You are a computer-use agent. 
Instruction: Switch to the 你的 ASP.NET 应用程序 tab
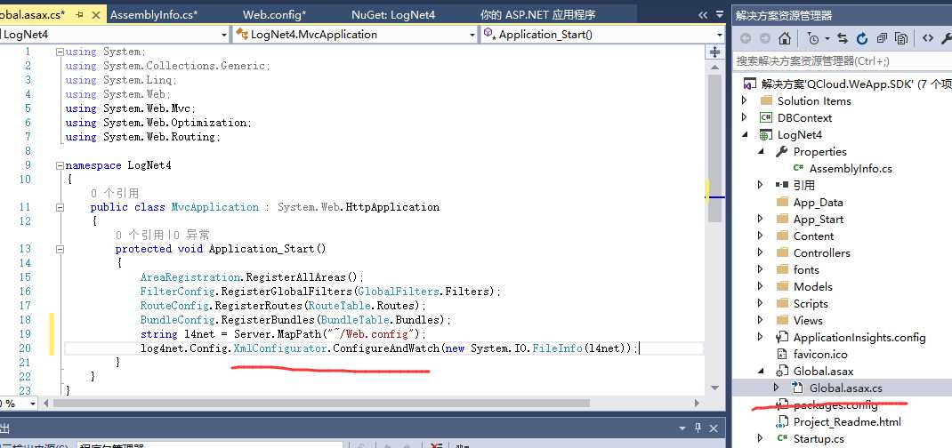point(538,15)
